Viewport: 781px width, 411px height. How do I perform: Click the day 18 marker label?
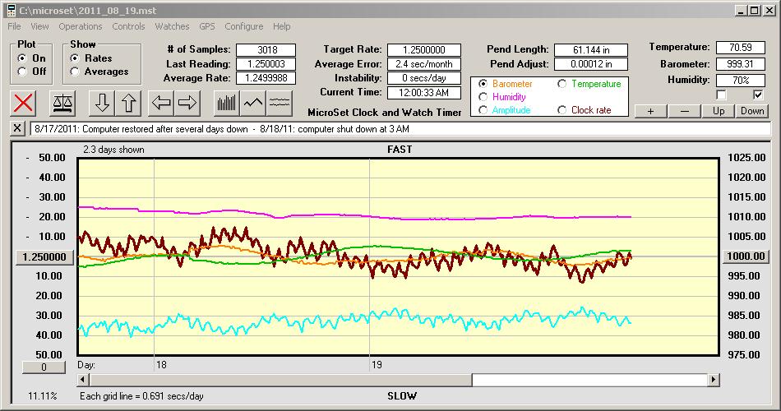[x=161, y=365]
